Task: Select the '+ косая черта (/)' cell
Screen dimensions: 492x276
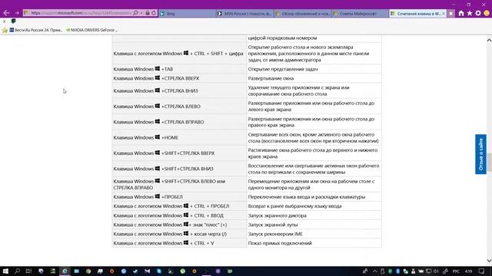Action: [179, 234]
